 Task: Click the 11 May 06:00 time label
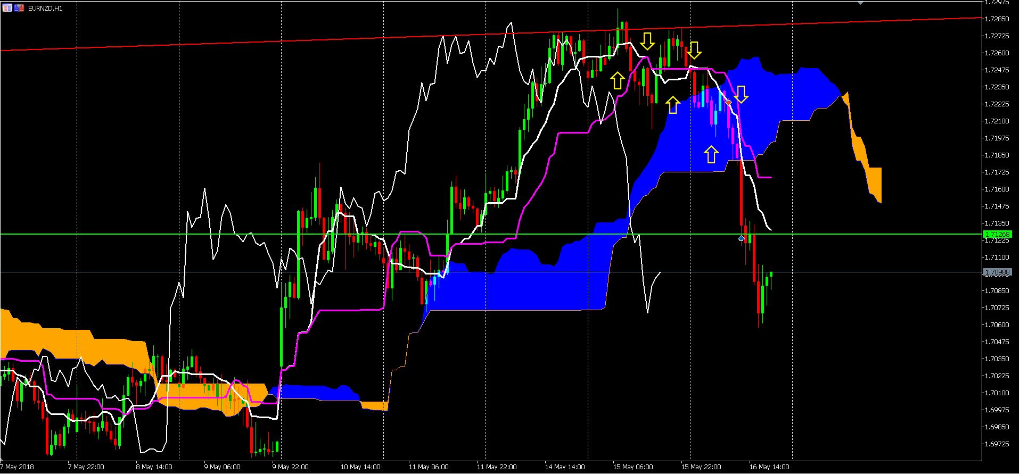click(428, 467)
